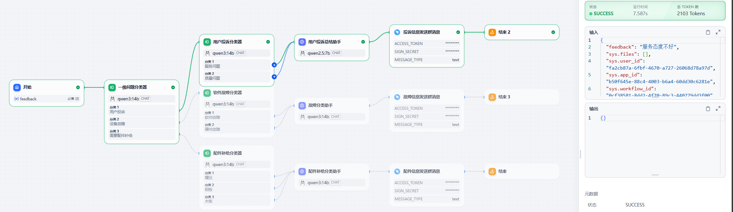Click ACCESS_TOKEN row in 投诉信息发送群消息

tap(427, 43)
